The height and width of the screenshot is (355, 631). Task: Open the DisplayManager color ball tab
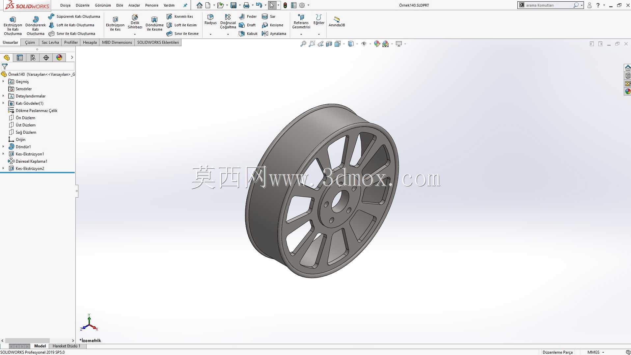[59, 58]
